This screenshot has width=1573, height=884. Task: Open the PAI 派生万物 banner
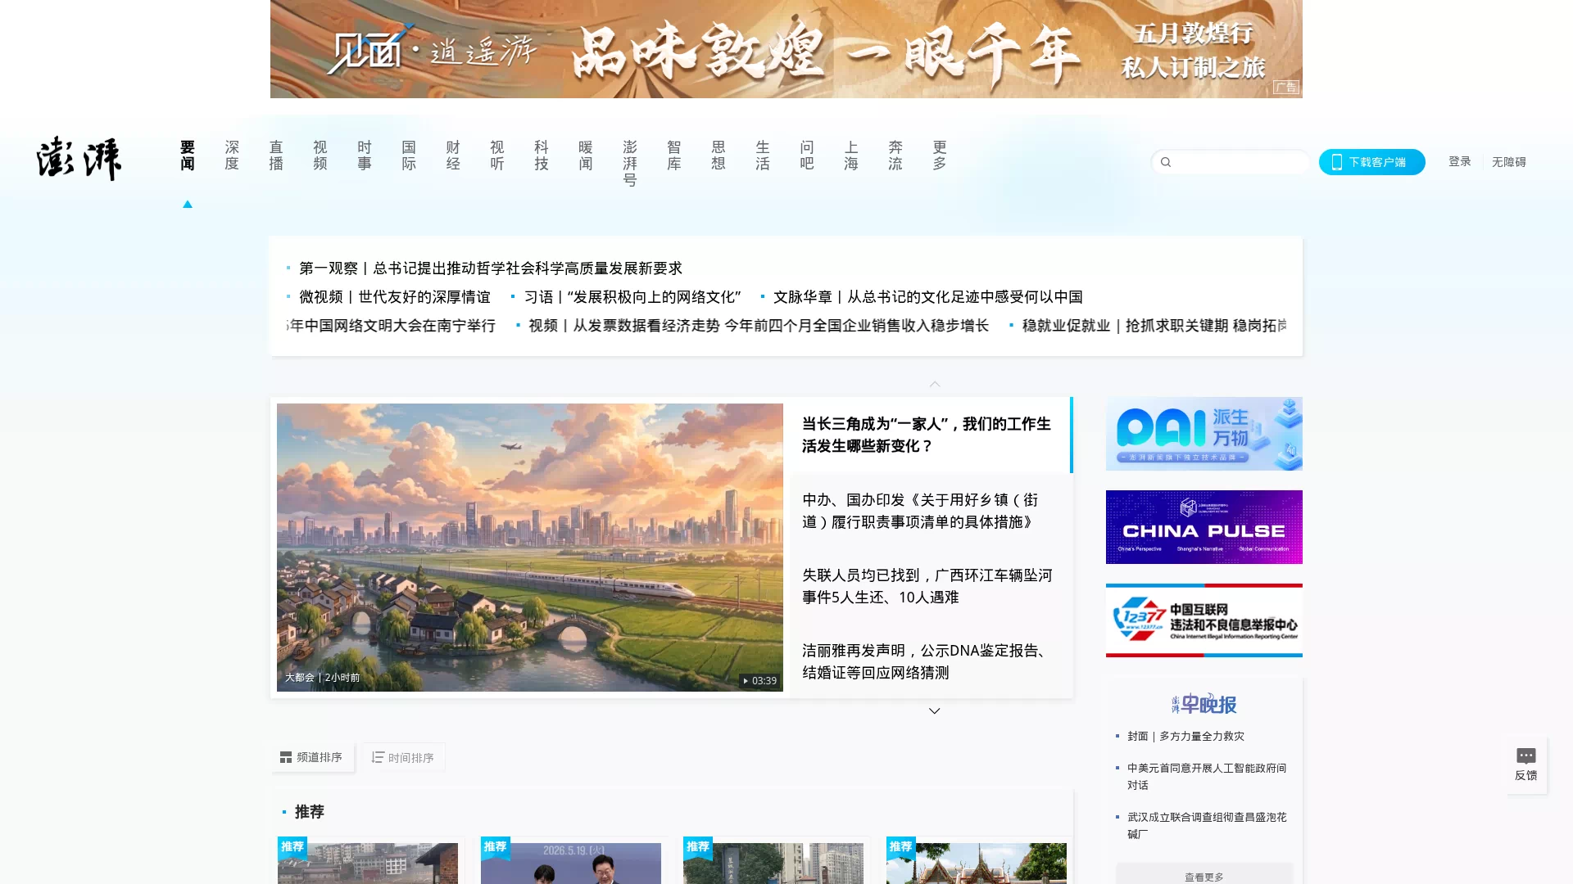pyautogui.click(x=1204, y=434)
